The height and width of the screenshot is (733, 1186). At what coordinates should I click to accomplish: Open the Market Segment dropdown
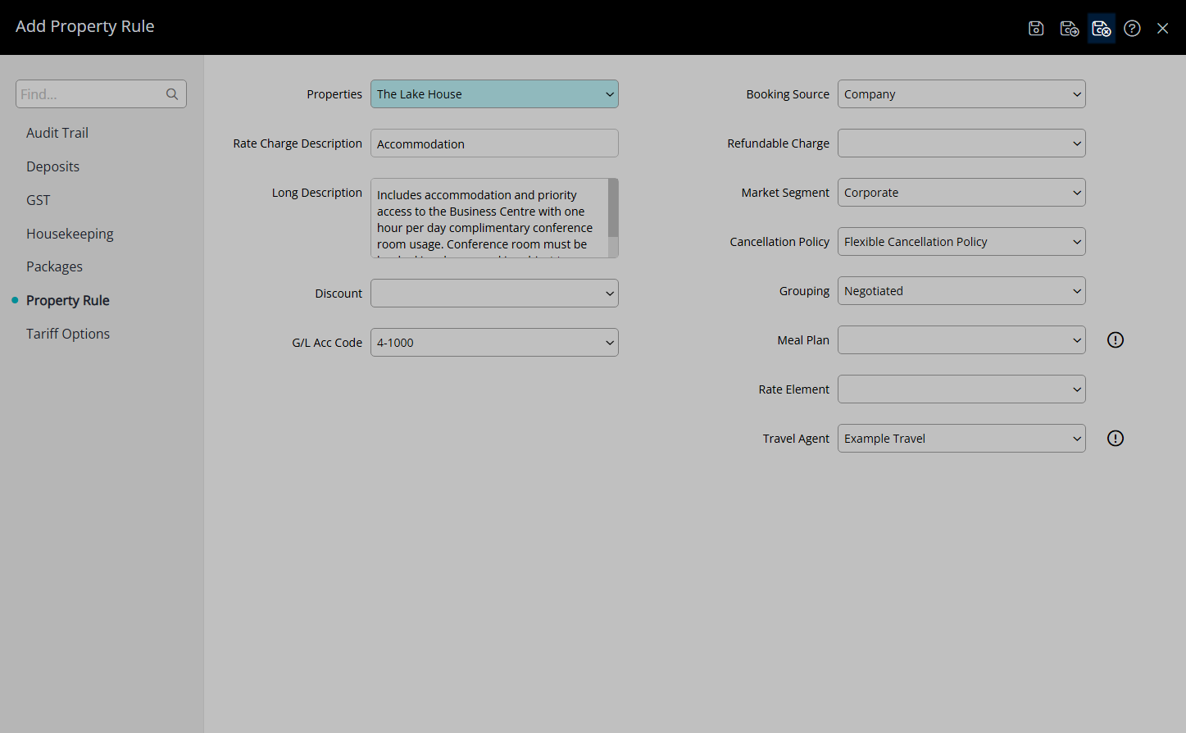[961, 193]
